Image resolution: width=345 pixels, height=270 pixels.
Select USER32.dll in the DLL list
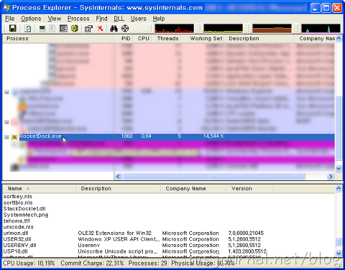click(17, 239)
